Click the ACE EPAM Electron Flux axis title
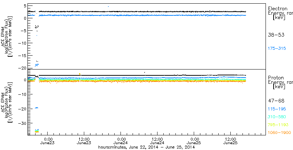 7,37
